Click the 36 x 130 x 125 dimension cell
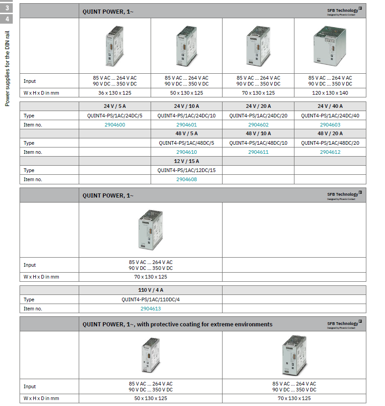This screenshot has height=406, width=385. coord(115,93)
